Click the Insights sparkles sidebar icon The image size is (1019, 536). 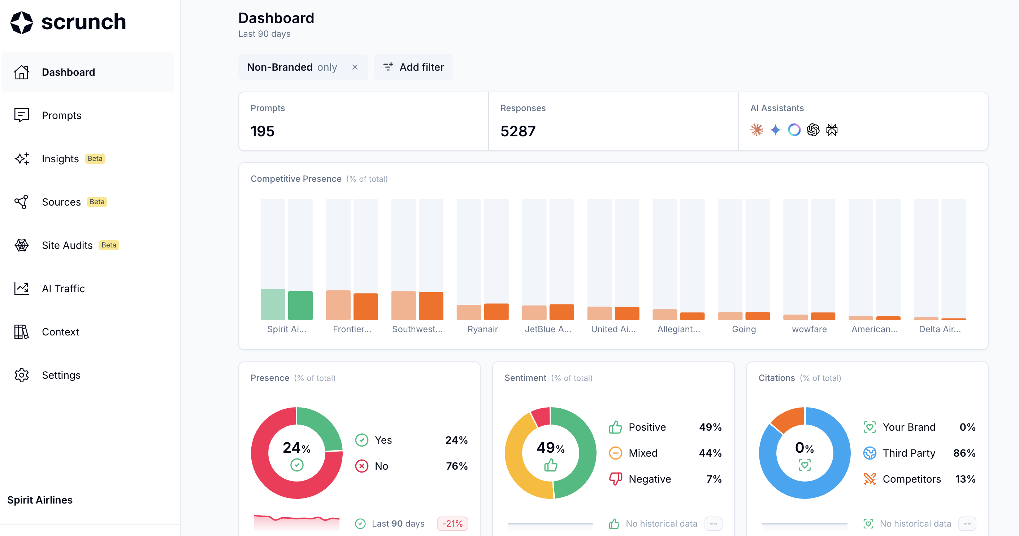(22, 158)
